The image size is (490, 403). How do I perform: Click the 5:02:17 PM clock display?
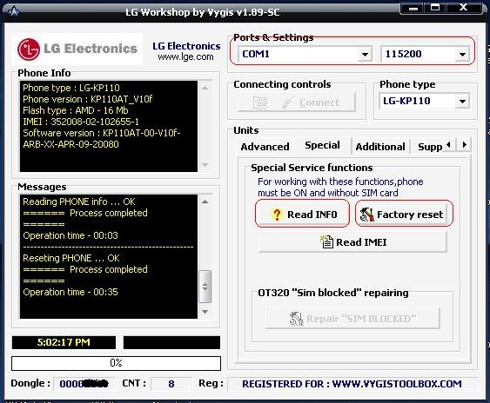point(64,342)
